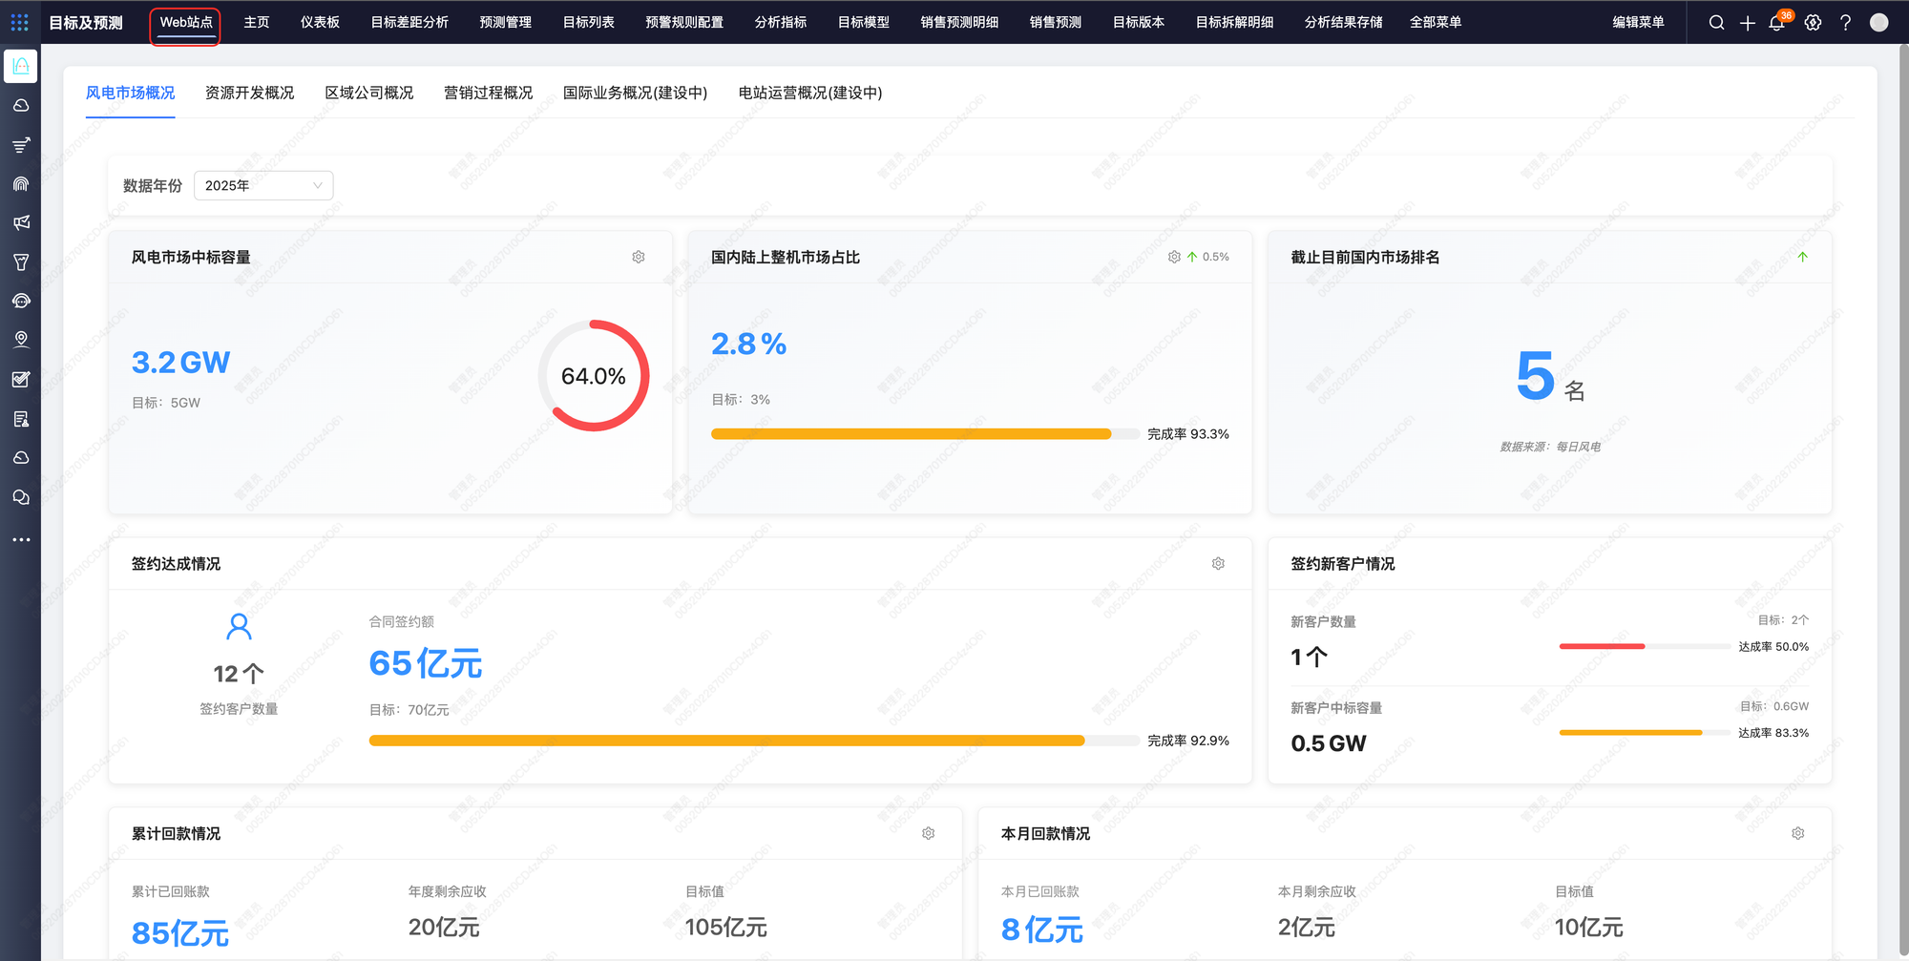1909x961 pixels.
Task: Click the megaphone icon in left sidebar
Action: click(x=21, y=222)
